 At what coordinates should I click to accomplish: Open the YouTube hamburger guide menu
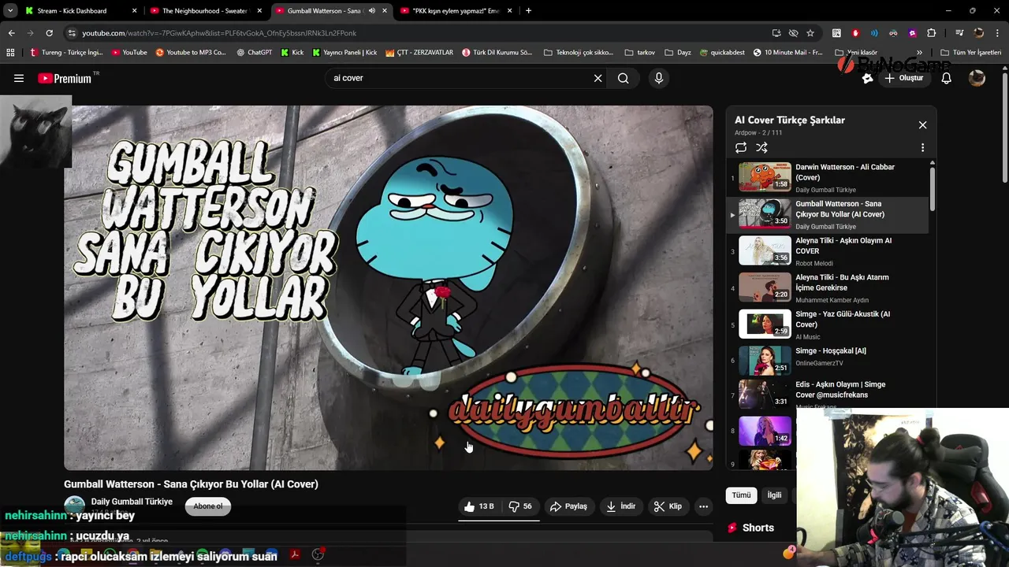click(x=19, y=78)
